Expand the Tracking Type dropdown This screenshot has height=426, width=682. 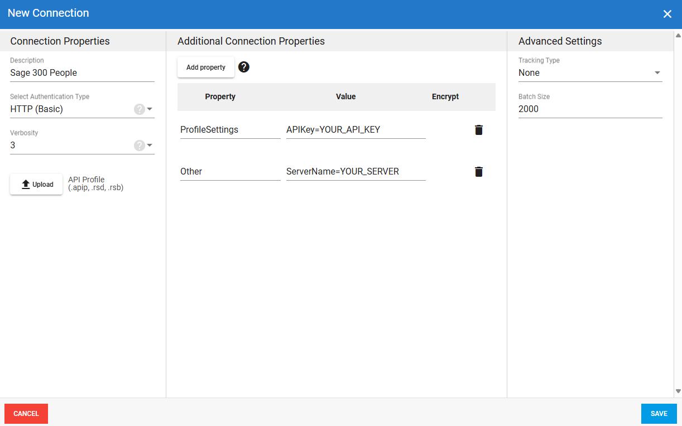657,73
